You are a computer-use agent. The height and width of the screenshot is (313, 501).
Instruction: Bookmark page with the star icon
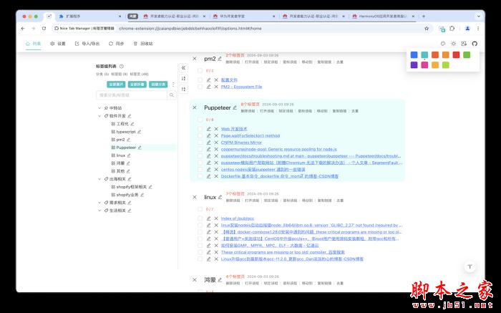click(427, 29)
